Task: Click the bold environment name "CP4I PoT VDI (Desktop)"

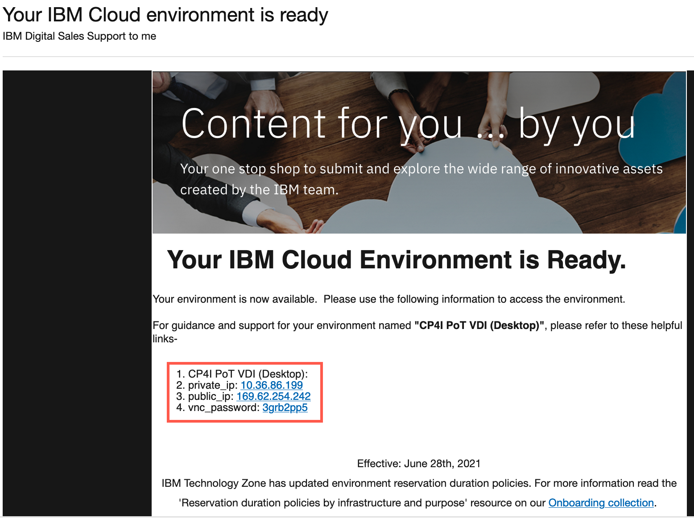Action: pos(479,325)
